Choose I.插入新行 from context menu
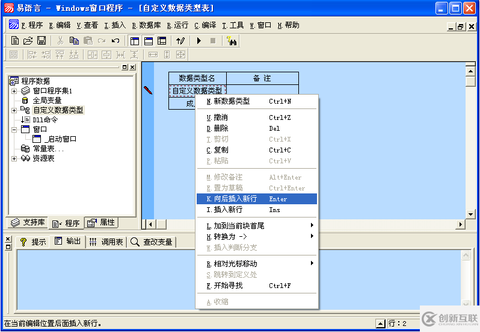The height and width of the screenshot is (332, 480). (x=257, y=209)
